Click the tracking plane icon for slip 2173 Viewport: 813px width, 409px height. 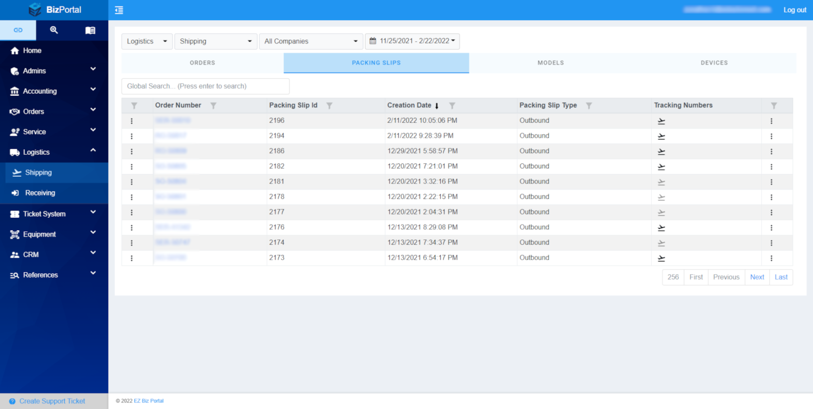[x=661, y=258]
